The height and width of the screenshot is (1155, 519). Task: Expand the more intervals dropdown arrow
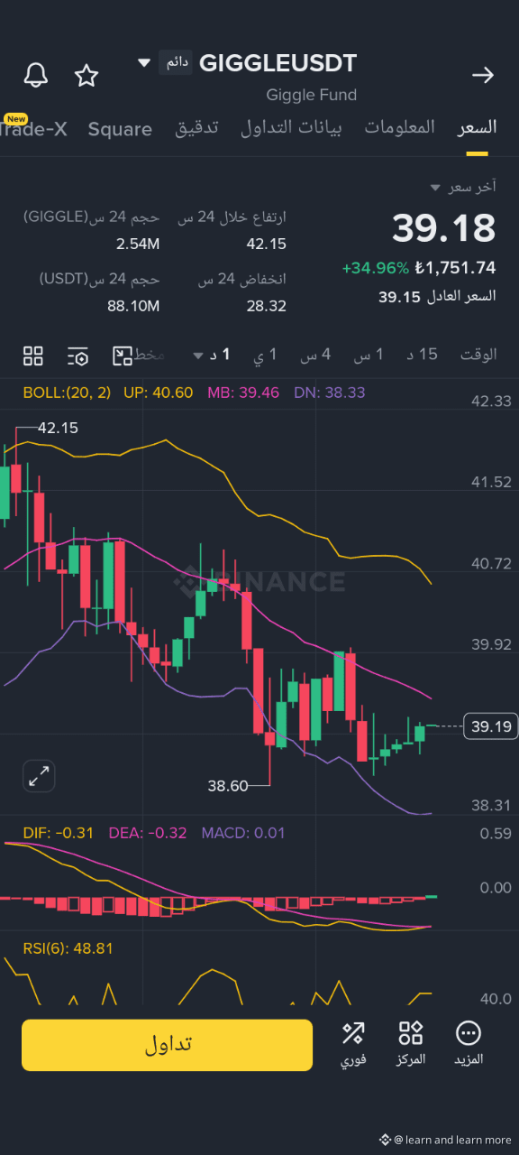click(x=197, y=356)
